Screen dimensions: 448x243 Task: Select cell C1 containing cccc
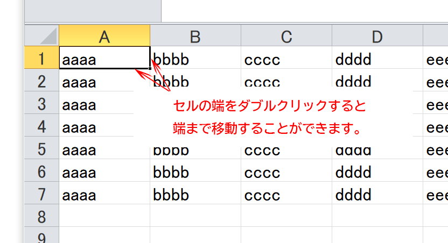point(286,59)
